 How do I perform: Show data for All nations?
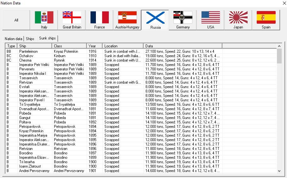pyautogui.click(x=16, y=20)
